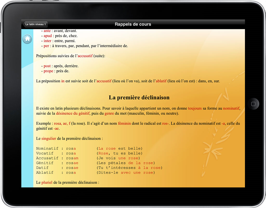
Task: Tap the example '(Rose, tu es belle)'
Action: pyautogui.click(x=119, y=153)
